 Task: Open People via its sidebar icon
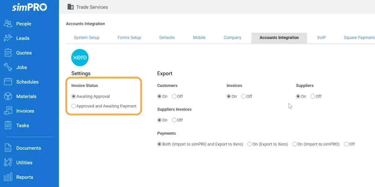tap(8, 24)
